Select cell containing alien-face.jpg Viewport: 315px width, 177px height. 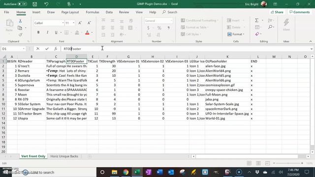tap(227, 66)
